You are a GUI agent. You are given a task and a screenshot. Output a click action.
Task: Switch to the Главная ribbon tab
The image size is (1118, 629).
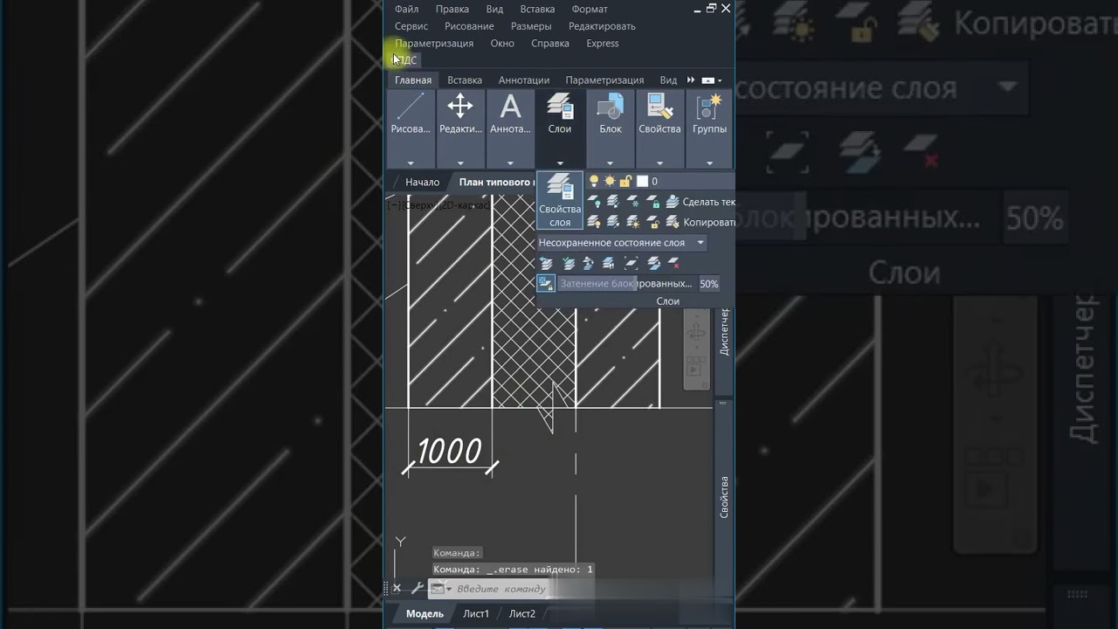(413, 80)
